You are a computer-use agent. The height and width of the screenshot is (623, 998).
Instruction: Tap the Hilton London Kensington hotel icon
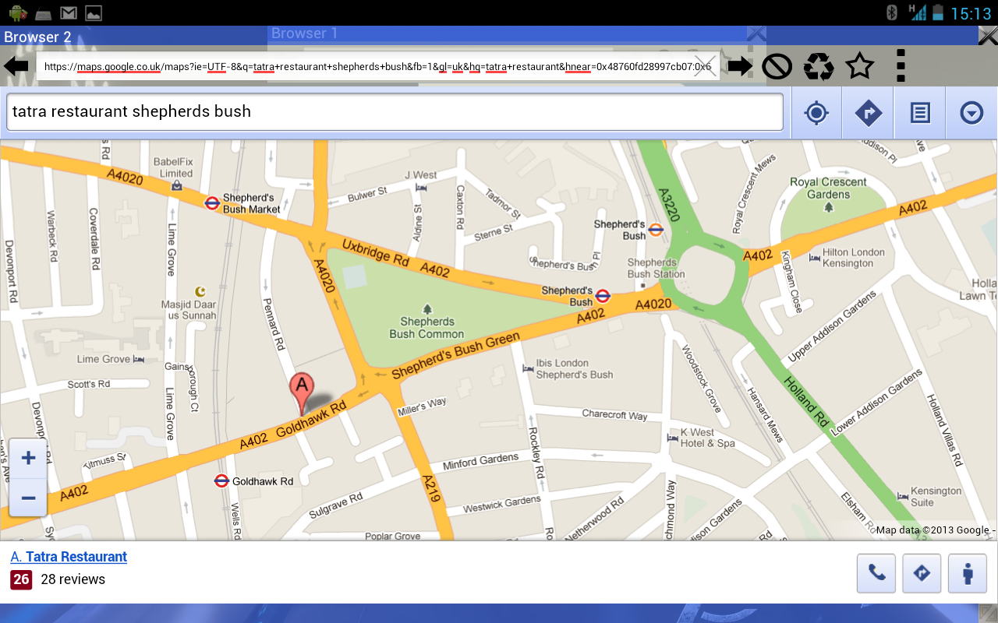click(x=815, y=256)
